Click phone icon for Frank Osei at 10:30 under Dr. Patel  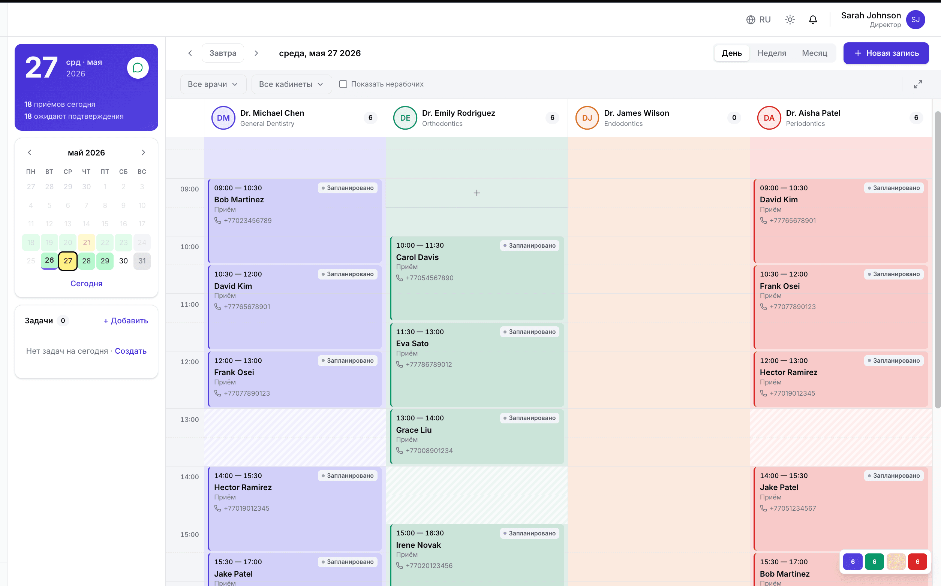pos(763,306)
